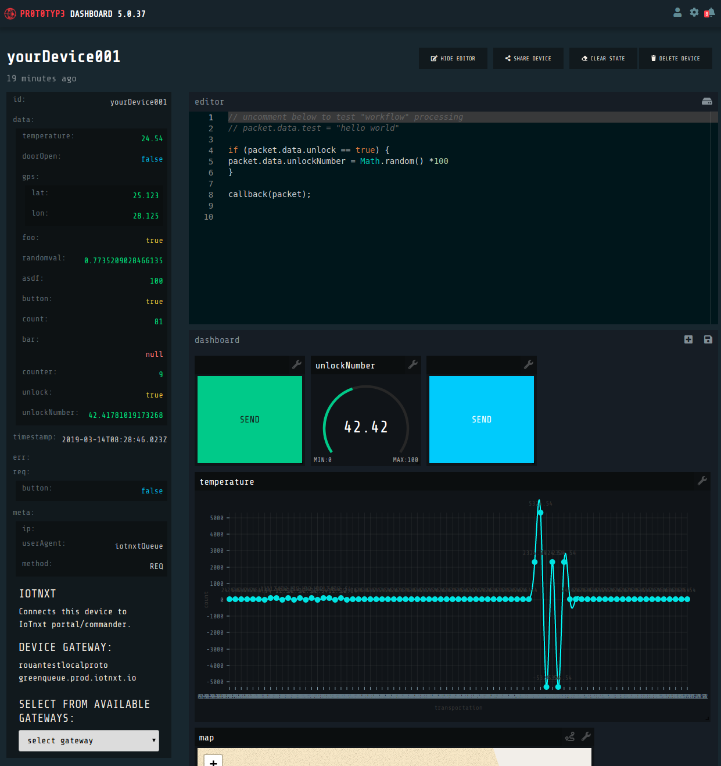721x766 pixels.
Task: Click the map route icon
Action: tap(570, 736)
